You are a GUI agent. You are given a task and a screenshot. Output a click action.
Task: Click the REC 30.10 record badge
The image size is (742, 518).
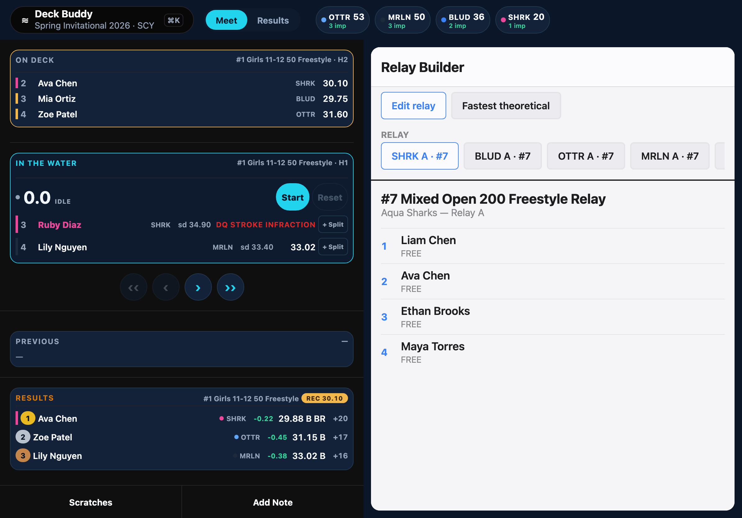click(x=324, y=398)
